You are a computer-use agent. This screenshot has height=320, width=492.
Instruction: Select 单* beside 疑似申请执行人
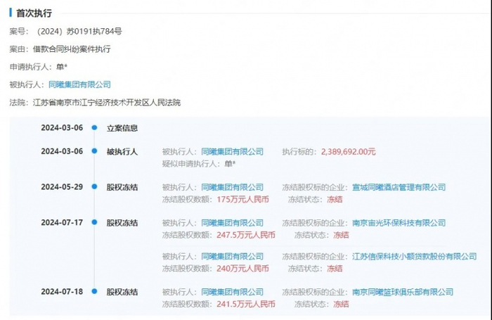(230, 164)
